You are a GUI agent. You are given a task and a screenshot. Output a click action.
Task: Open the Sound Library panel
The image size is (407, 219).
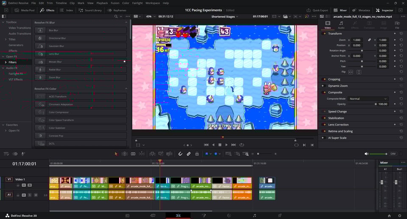[90, 10]
